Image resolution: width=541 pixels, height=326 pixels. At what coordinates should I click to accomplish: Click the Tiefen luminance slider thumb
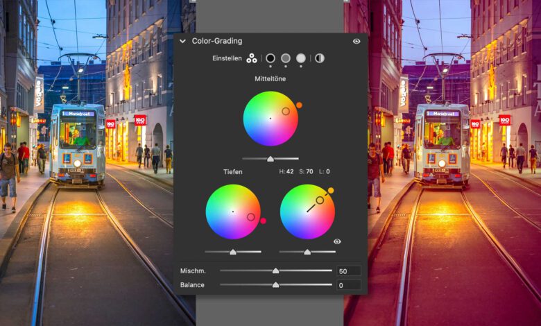click(233, 252)
